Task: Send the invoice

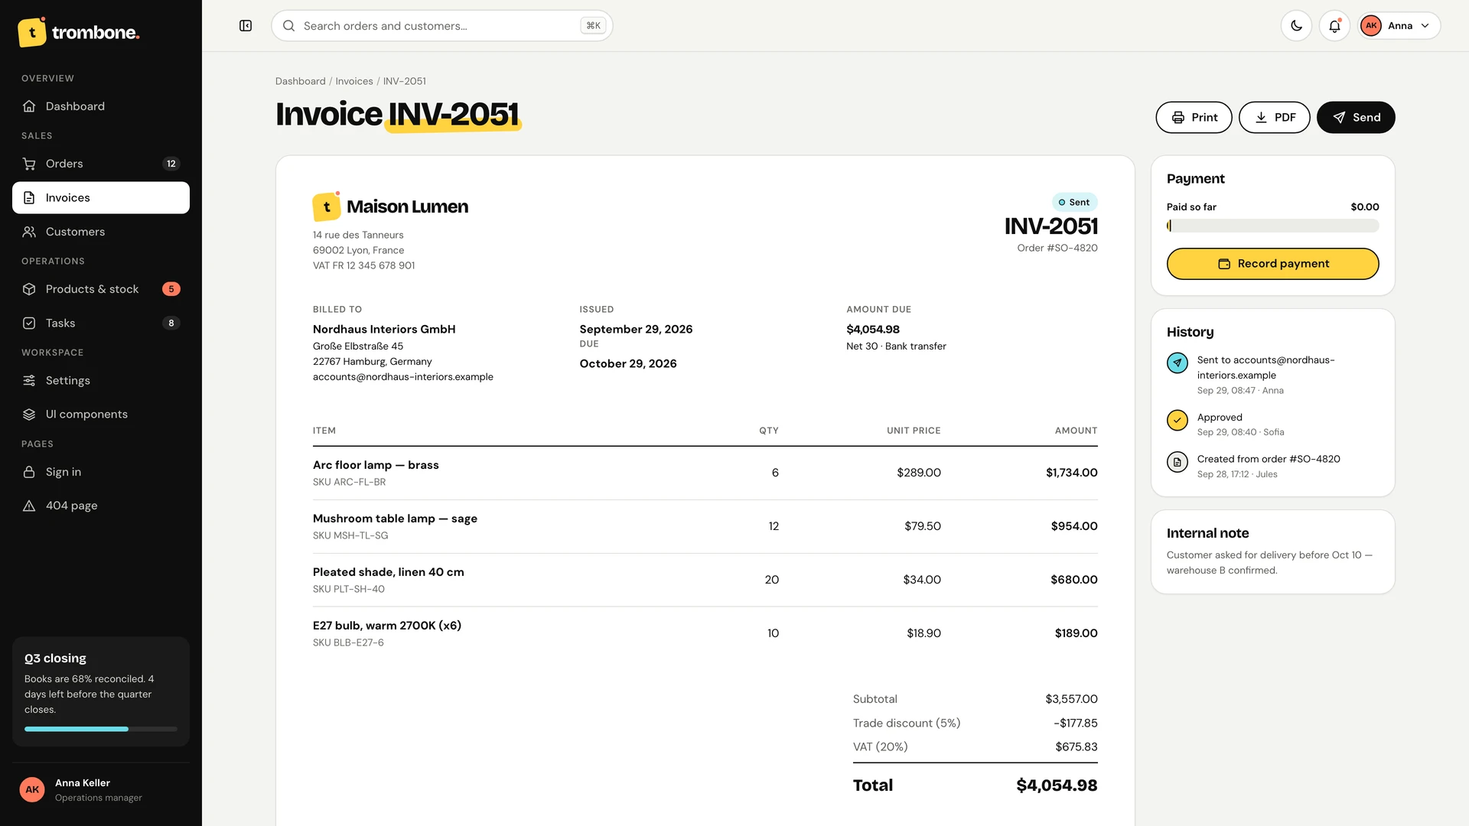Action: point(1356,117)
